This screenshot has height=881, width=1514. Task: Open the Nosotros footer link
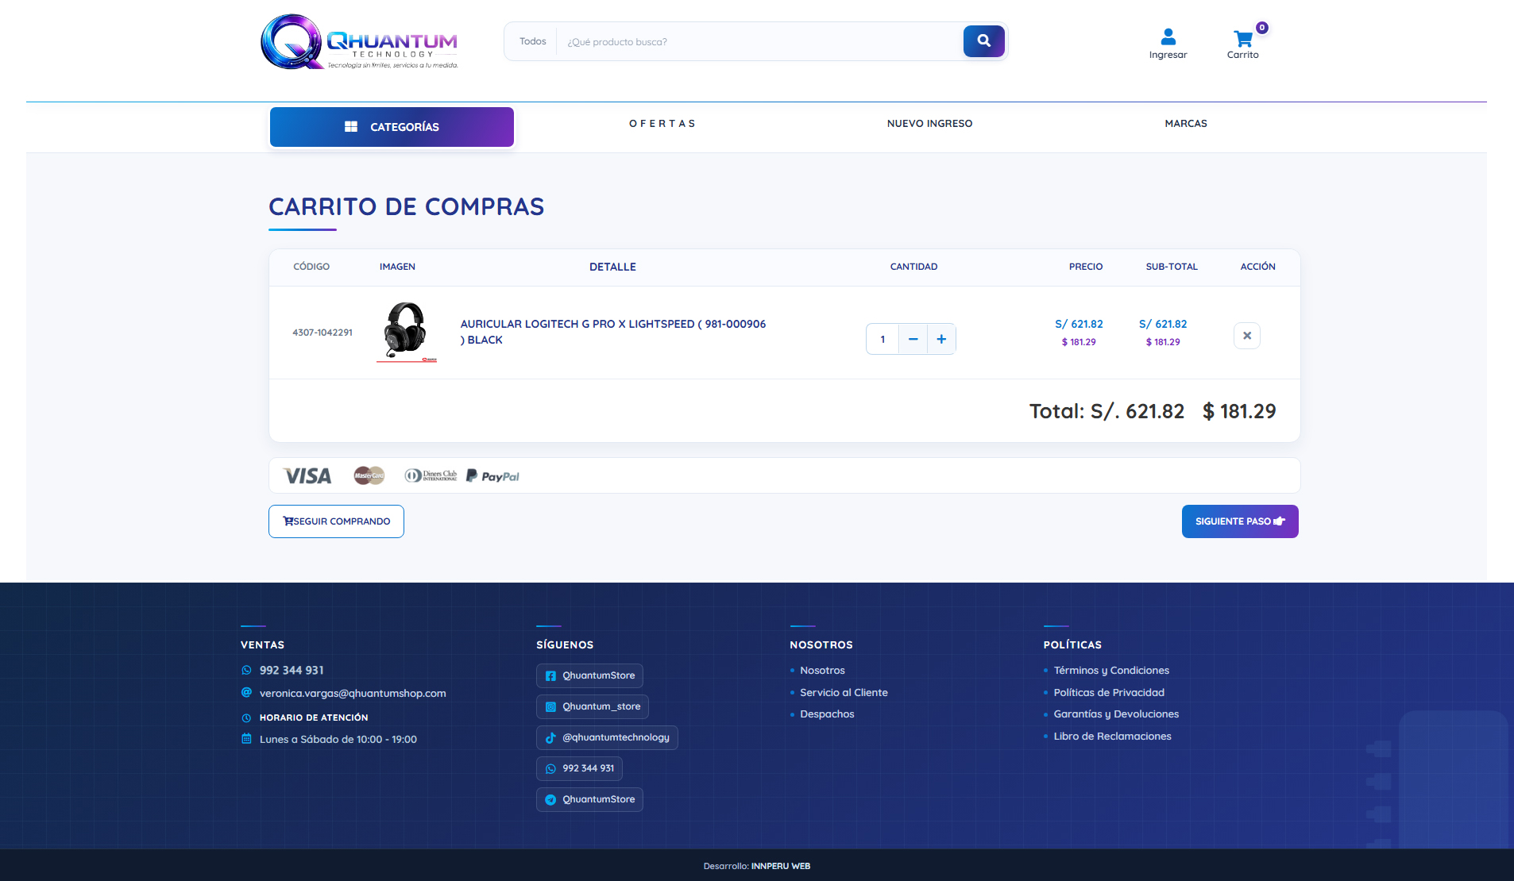pos(822,671)
